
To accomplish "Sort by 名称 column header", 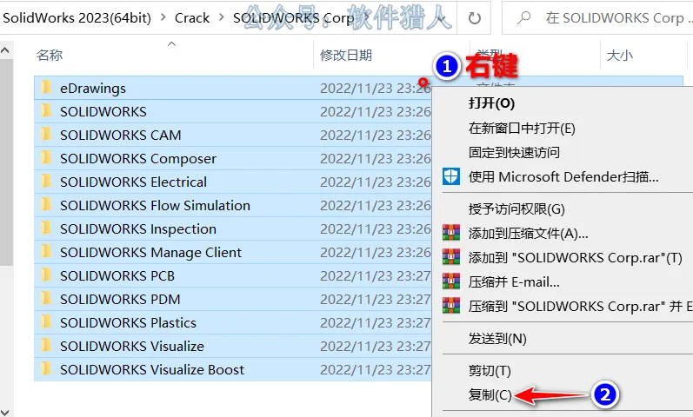I will [49, 56].
